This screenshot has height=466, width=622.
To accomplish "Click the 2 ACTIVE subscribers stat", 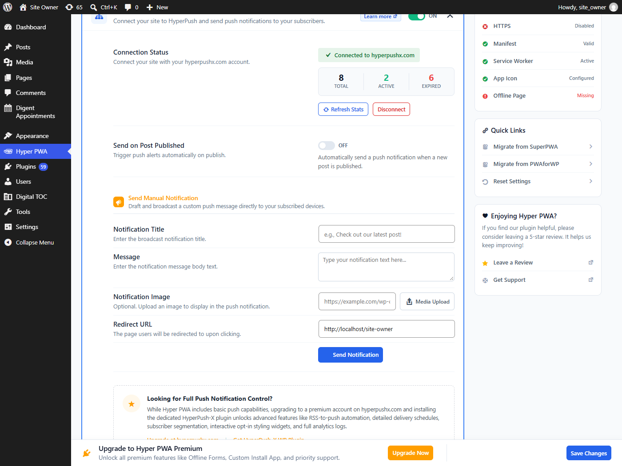I will [x=386, y=81].
